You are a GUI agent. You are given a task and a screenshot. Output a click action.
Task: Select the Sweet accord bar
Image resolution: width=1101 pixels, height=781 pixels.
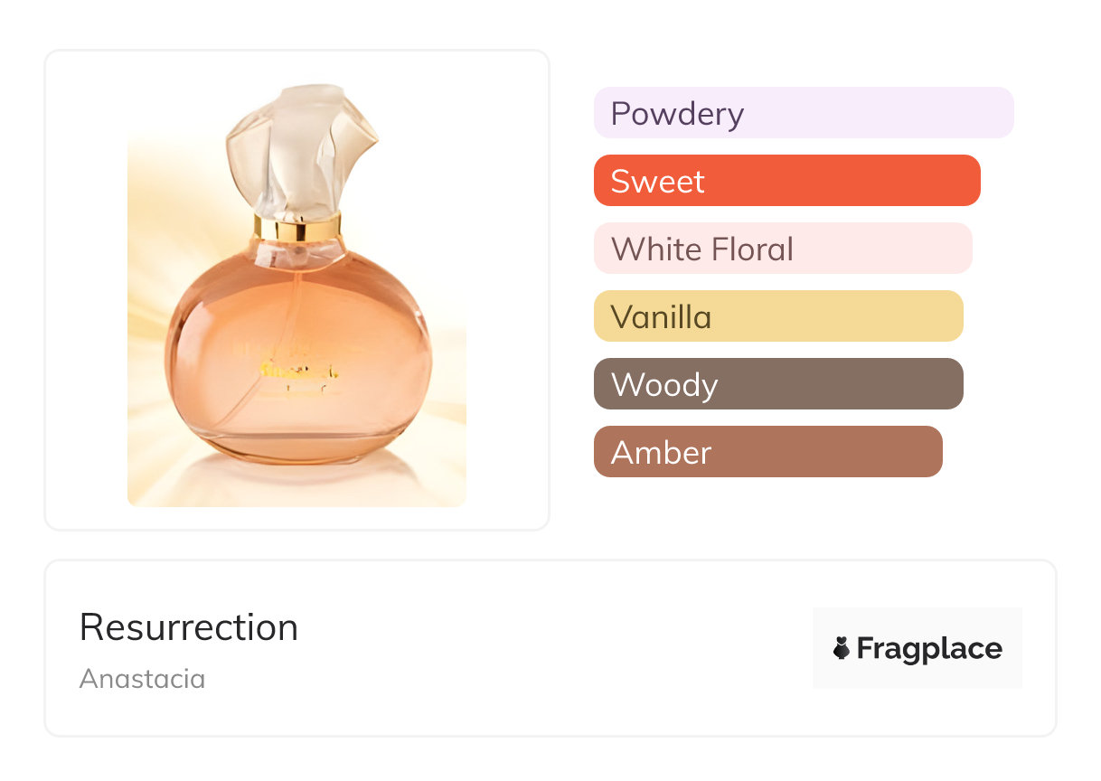786,181
